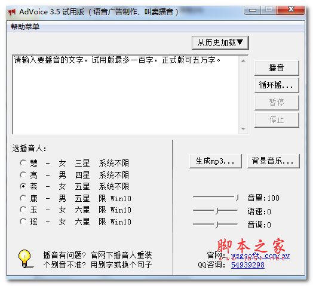Click the tip text 播音有问题? 官网下播音人重装
Image resolution: width=313 pixels, height=286 pixels.
coord(97,255)
